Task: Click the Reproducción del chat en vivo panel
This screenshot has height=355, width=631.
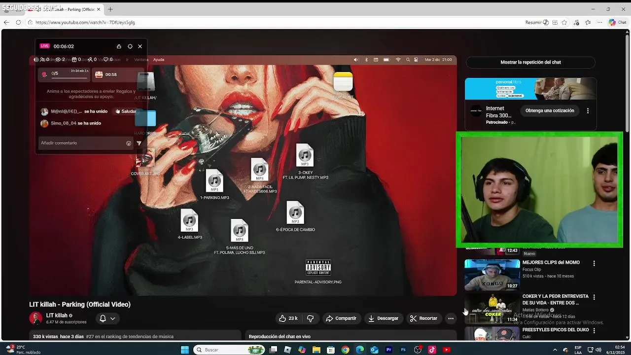Action: [351, 336]
